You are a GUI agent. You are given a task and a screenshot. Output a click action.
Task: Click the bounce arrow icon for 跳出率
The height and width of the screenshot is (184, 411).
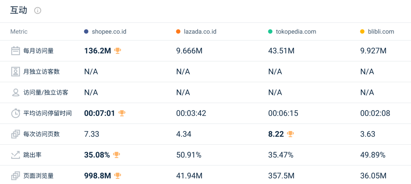[16, 155]
